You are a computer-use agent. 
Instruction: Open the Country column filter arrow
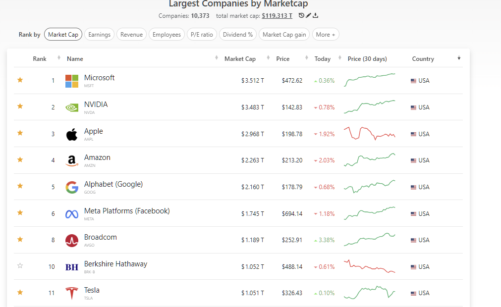point(459,58)
